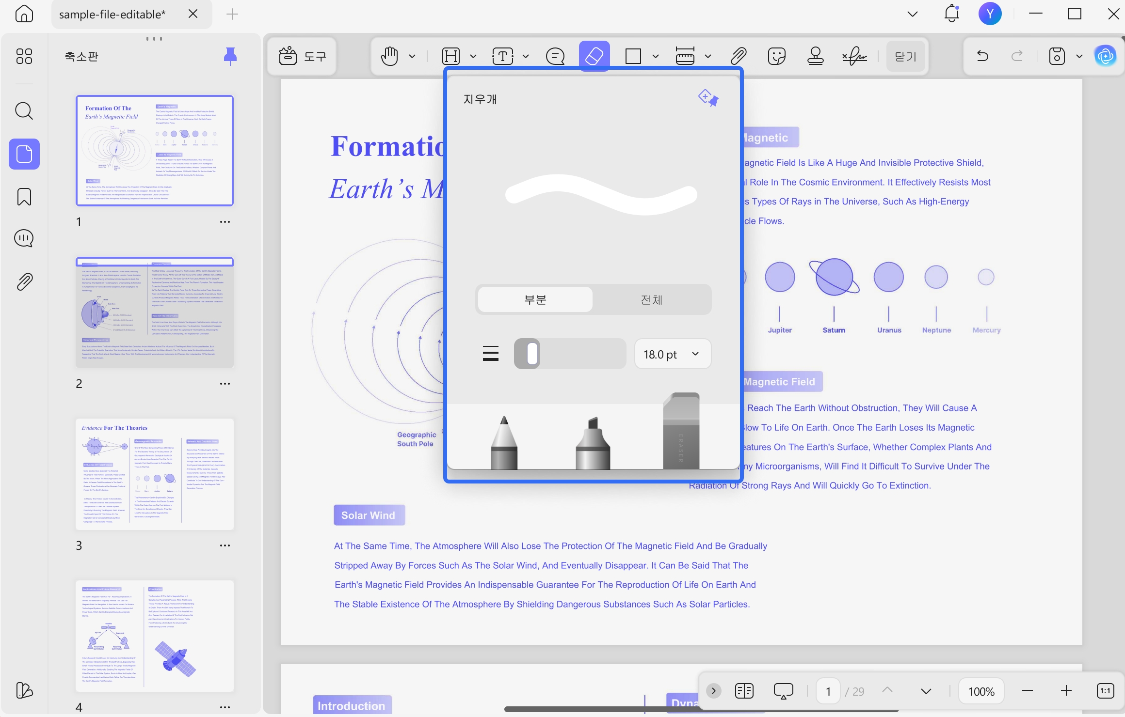
Task: Open the search panel in sidebar
Action: 24,111
